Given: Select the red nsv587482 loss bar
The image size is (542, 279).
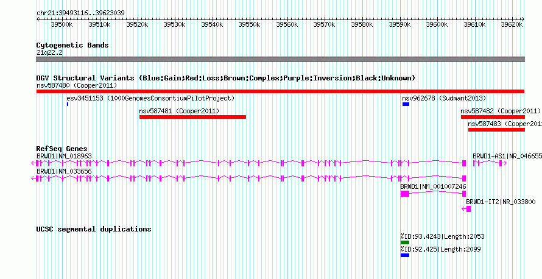Looking at the screenshot, I should point(493,117).
